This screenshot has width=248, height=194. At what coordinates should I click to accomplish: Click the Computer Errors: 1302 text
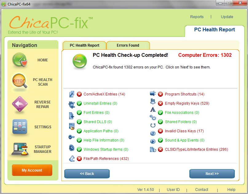[x=205, y=55]
